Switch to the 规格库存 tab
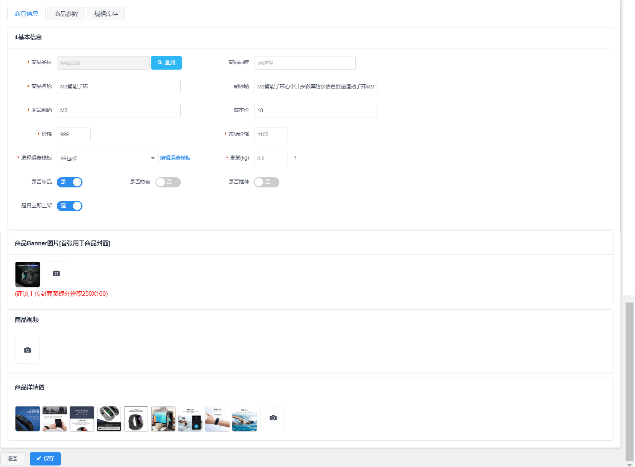635x467 pixels. click(x=106, y=14)
